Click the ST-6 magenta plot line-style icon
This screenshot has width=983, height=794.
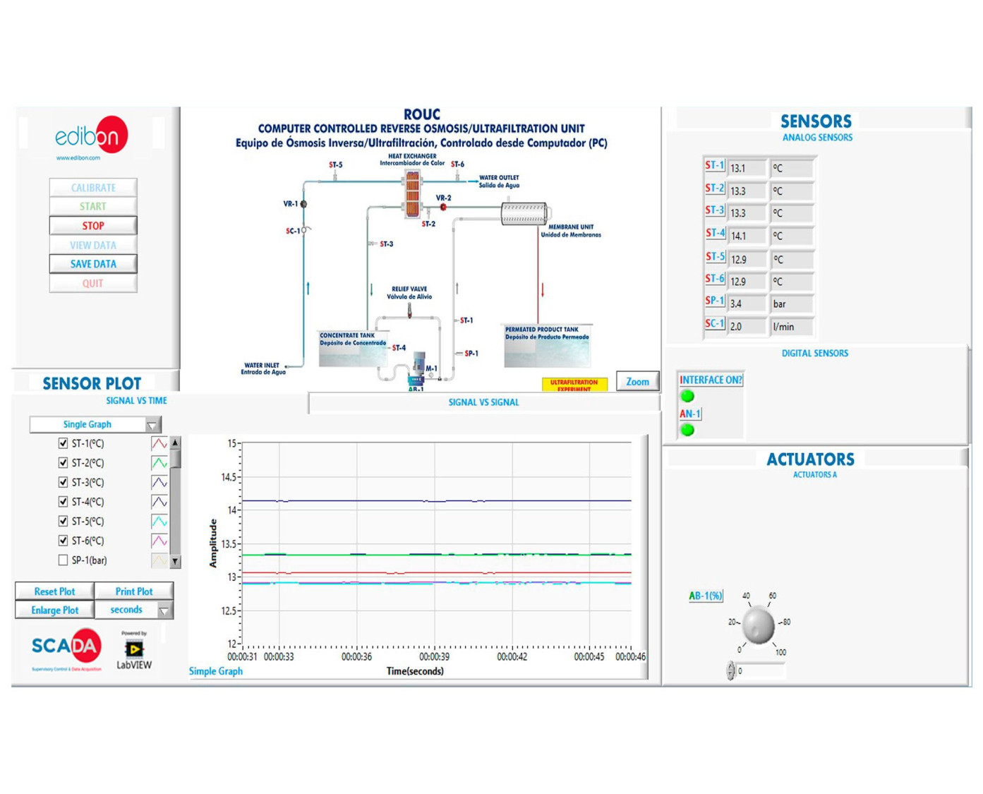(159, 541)
